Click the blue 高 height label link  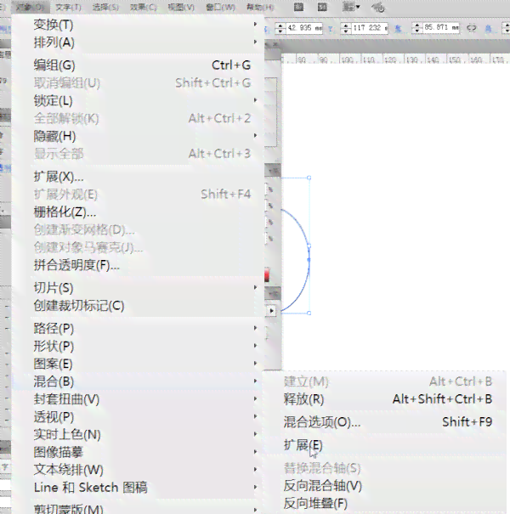489,29
